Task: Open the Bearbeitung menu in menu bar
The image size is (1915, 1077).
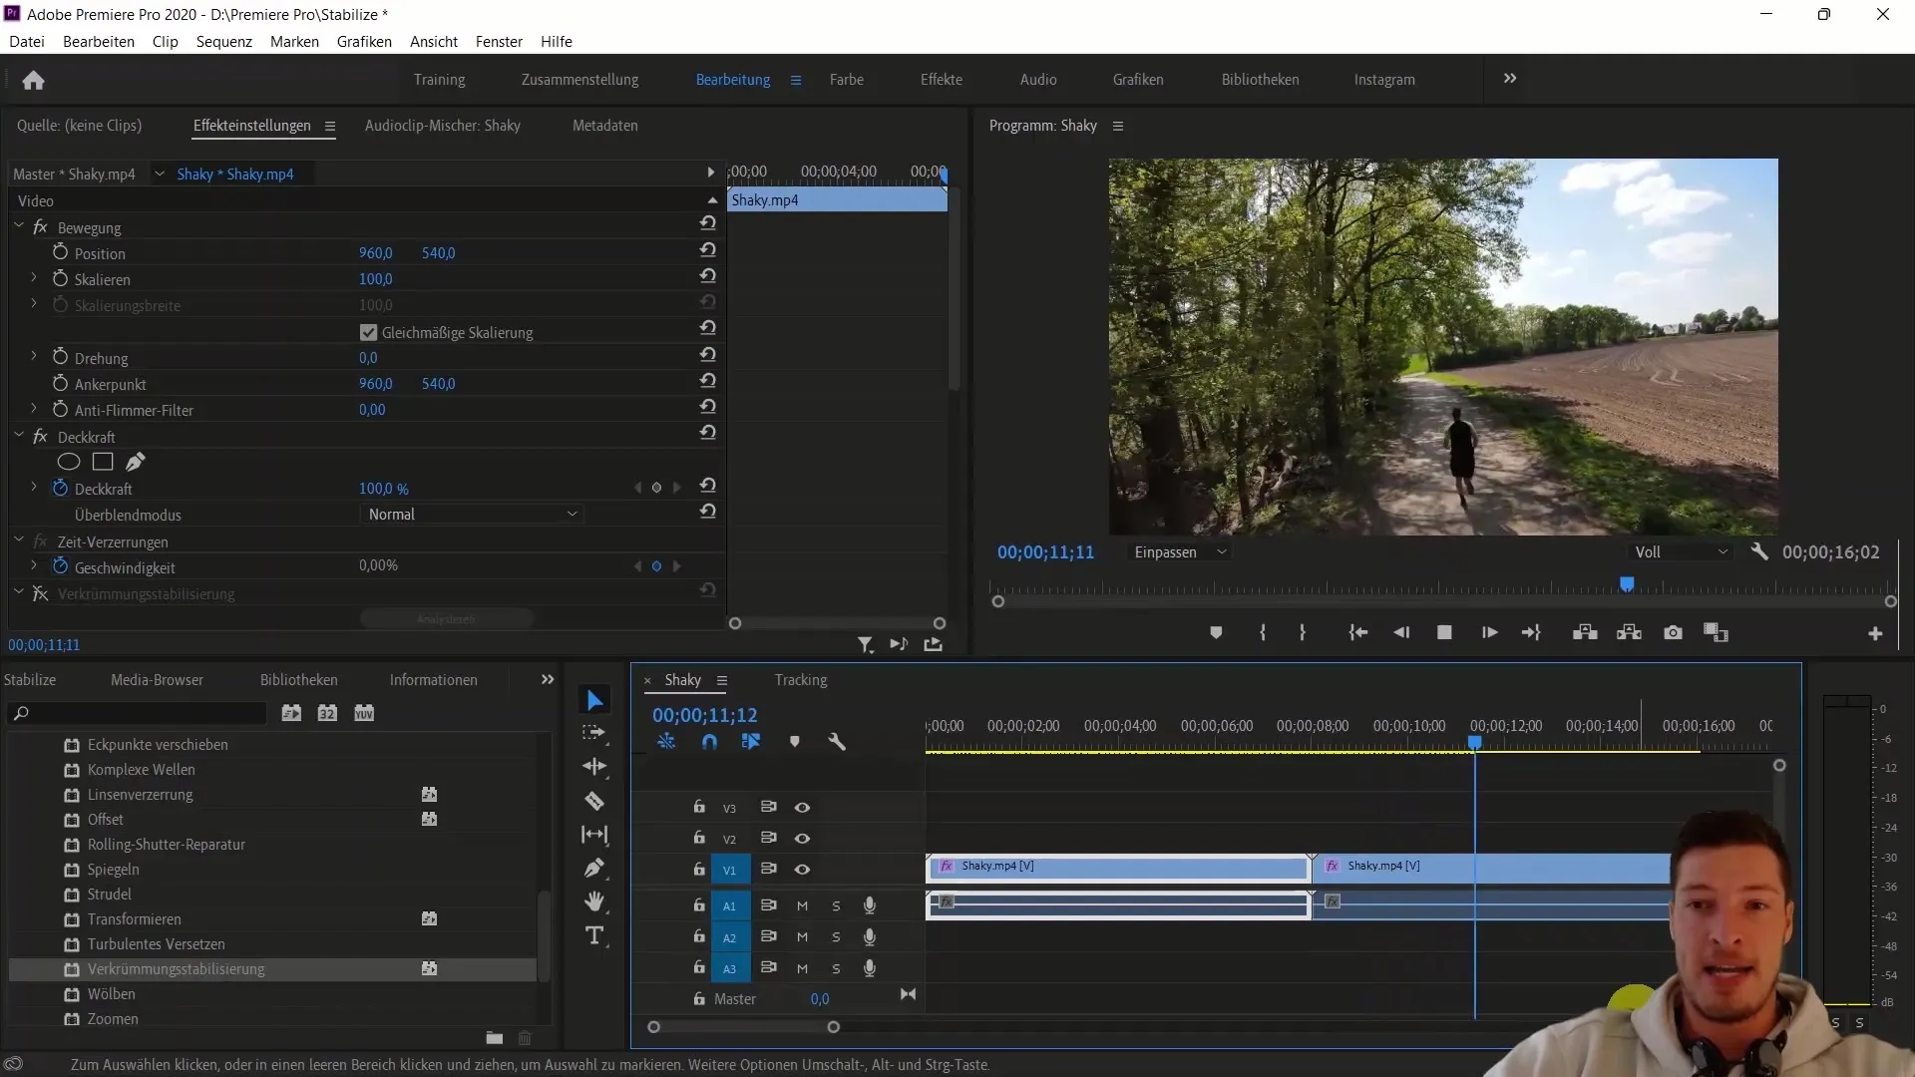Action: 99,41
